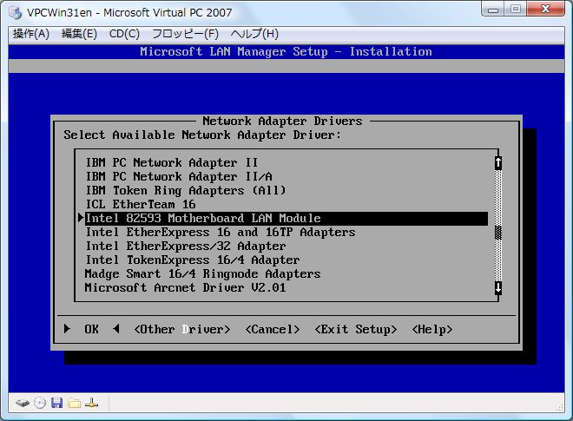Select IBM PC Network Adapter II
Viewport: 573px width, 421px height.
pyautogui.click(x=286, y=162)
